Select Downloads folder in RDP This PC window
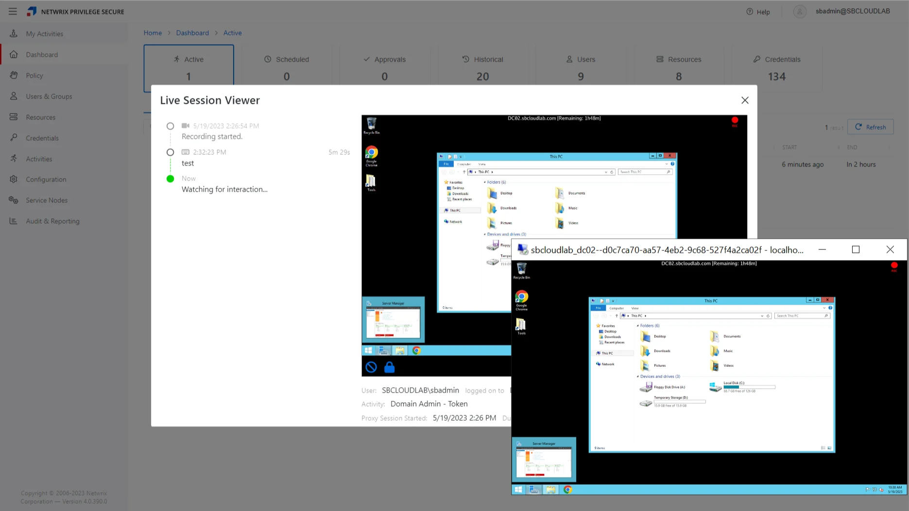This screenshot has height=511, width=909. tap(656, 350)
